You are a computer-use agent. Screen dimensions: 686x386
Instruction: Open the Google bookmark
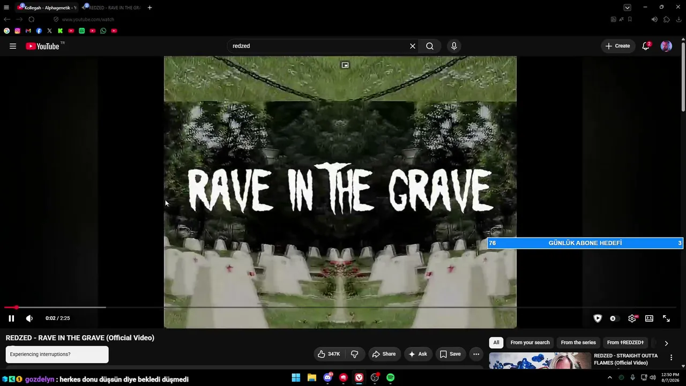click(7, 31)
